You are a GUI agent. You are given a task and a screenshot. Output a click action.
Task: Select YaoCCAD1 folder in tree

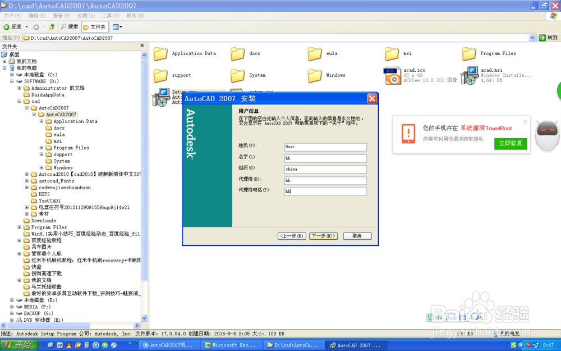49,200
